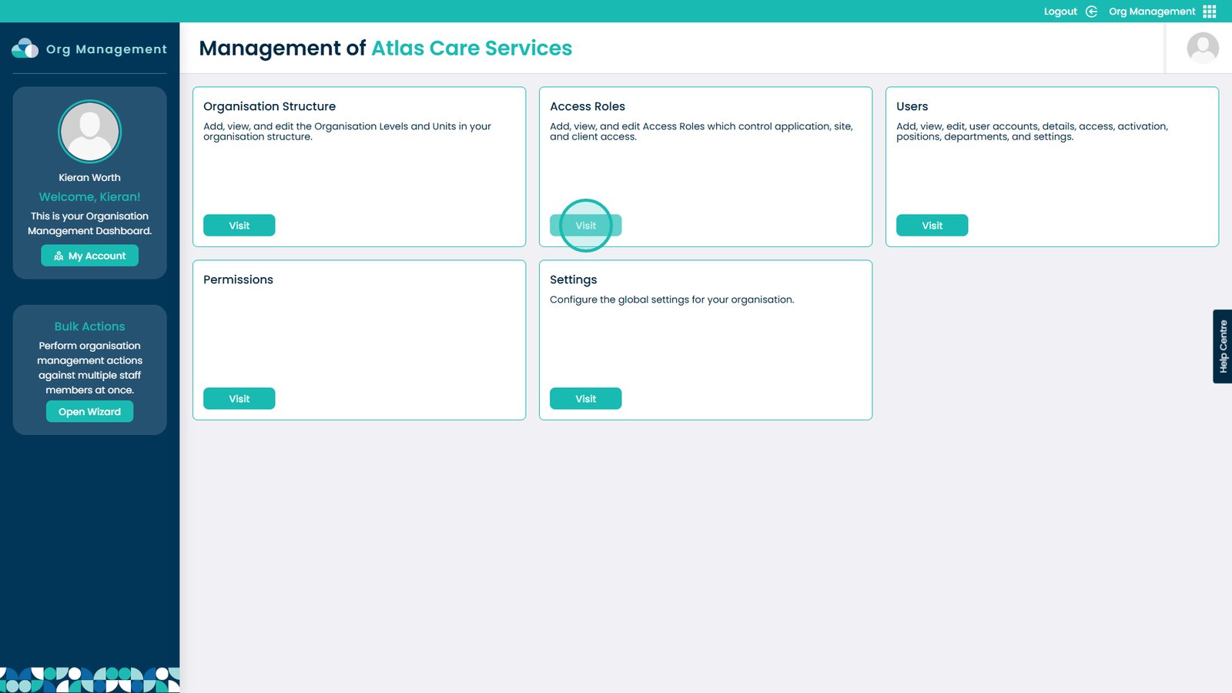Open the Help Centre side tab
Screen dimensions: 1232x693
pyautogui.click(x=1223, y=346)
